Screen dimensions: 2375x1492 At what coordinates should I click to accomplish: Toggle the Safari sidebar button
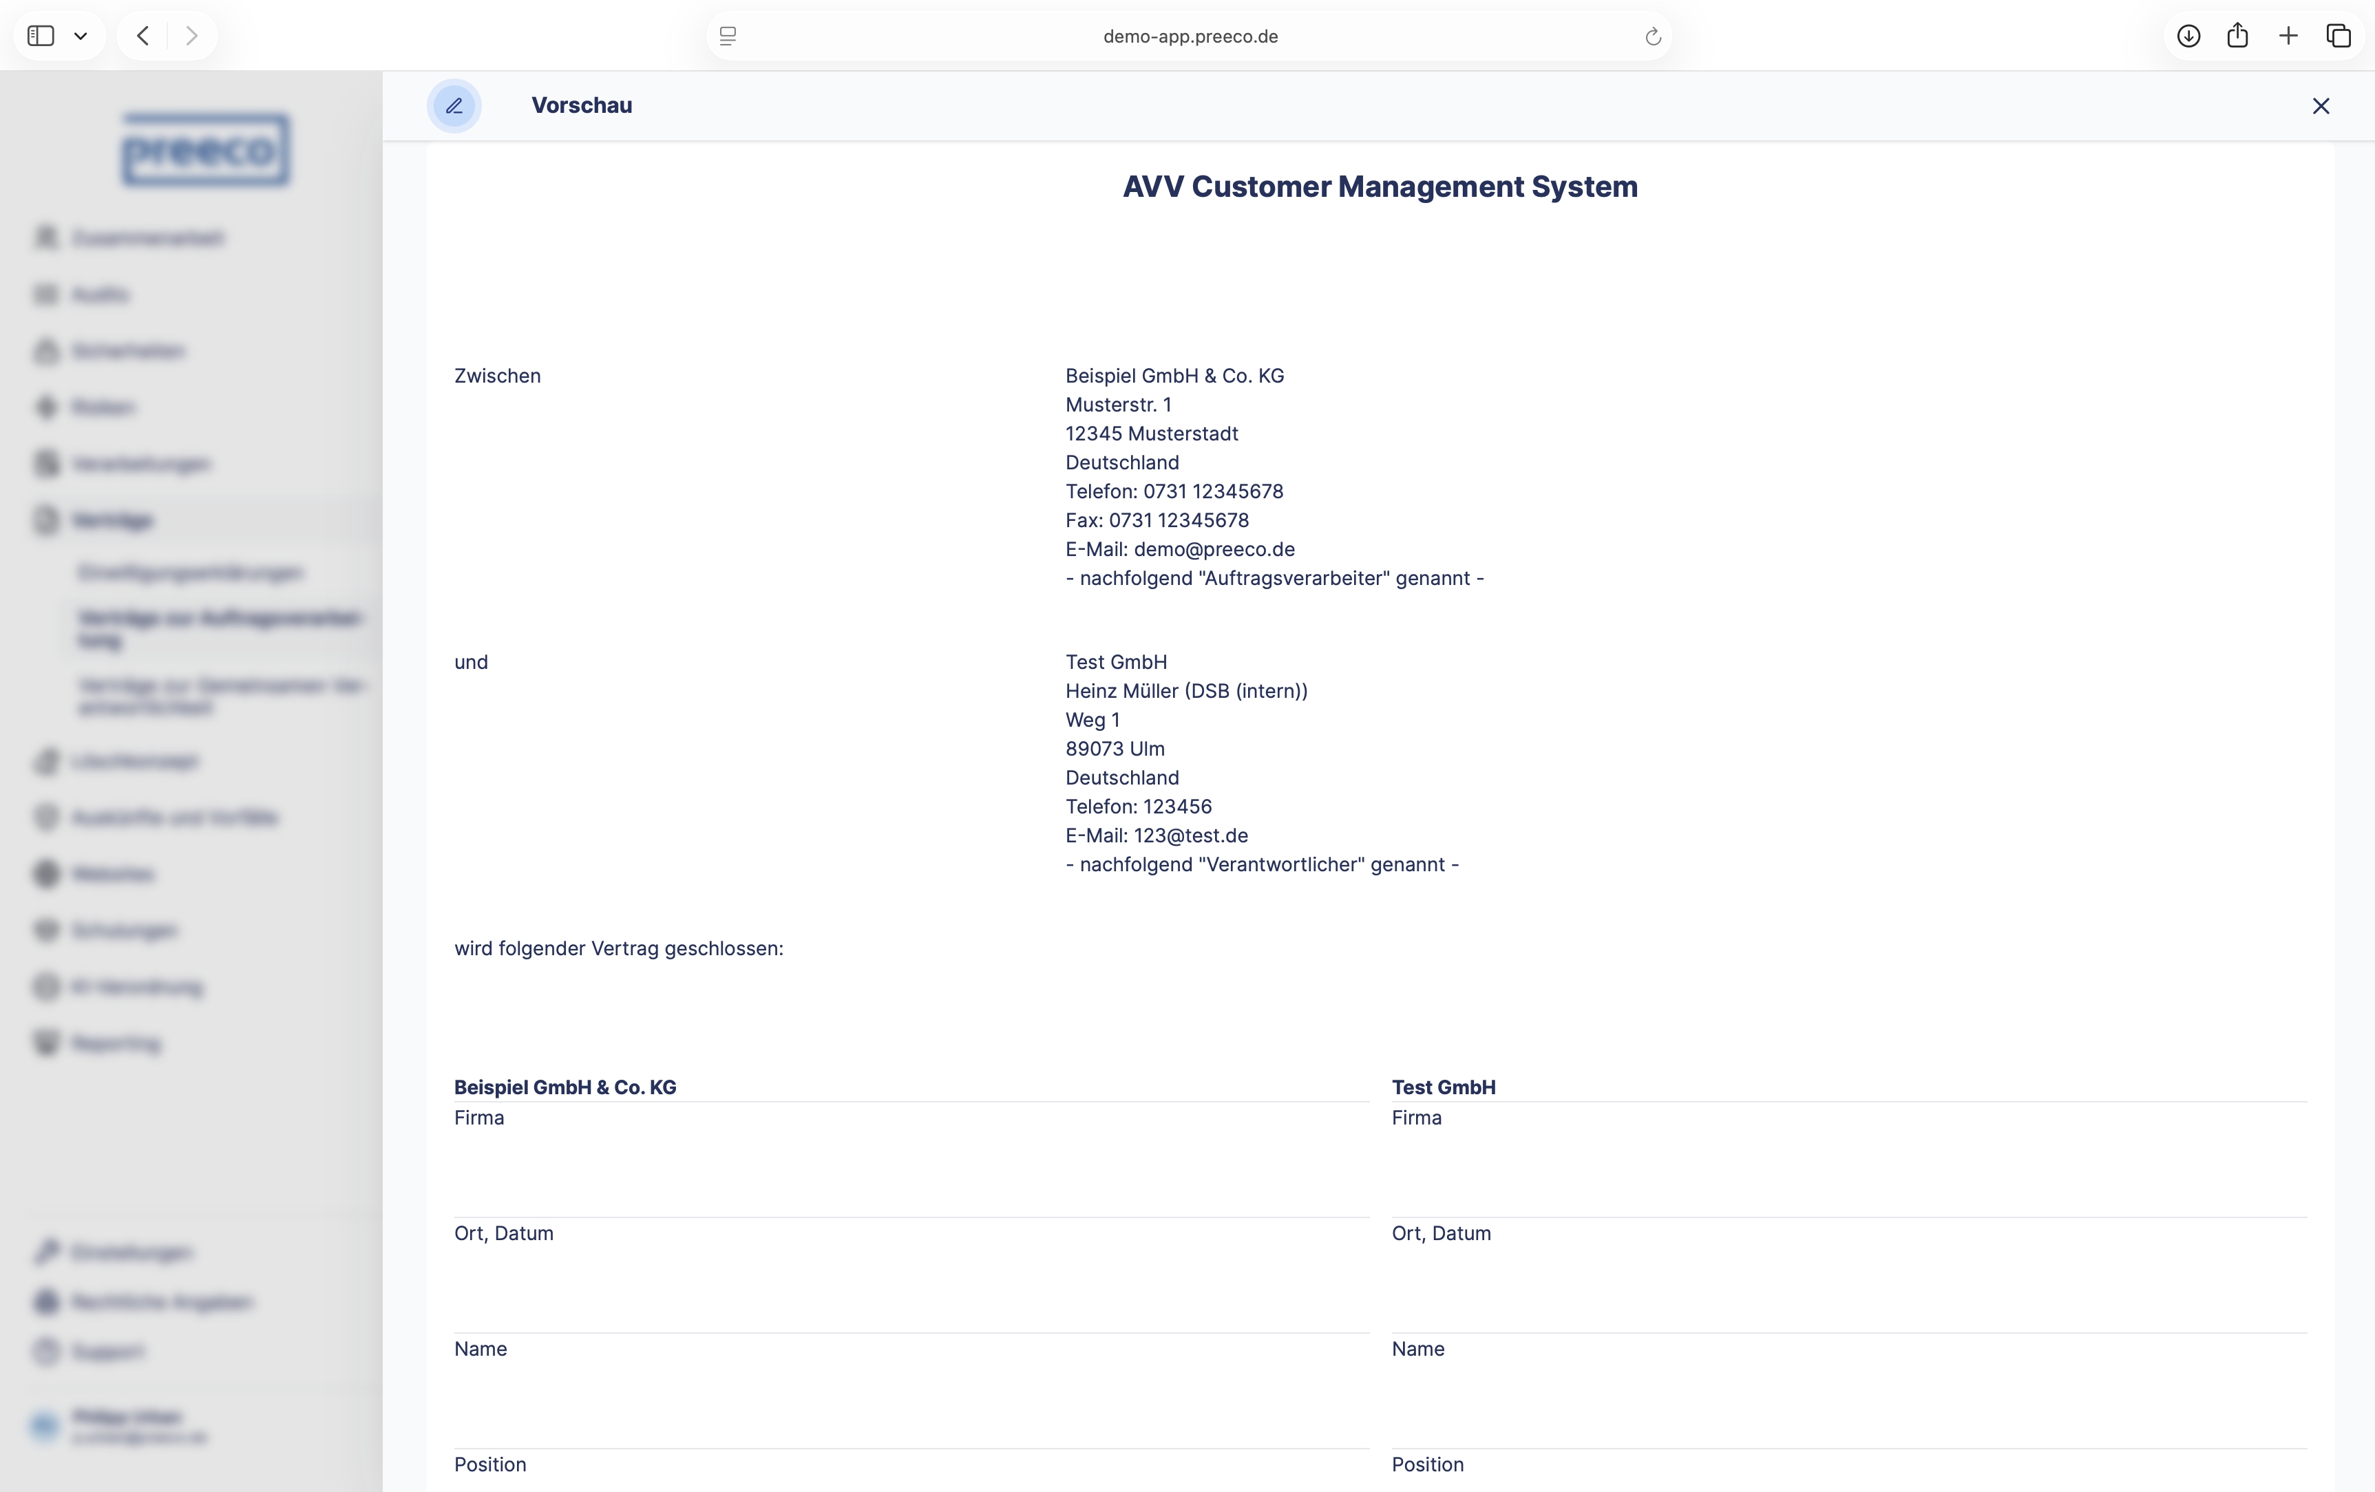(x=41, y=36)
